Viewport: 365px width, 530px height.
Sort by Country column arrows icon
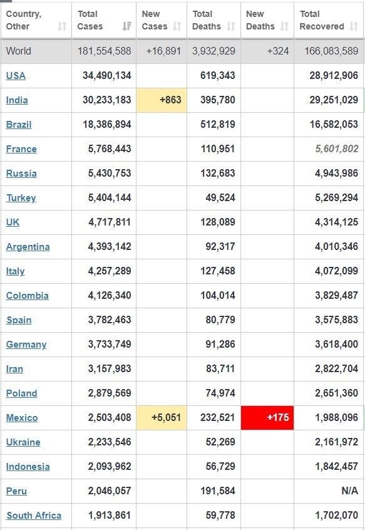(62, 26)
